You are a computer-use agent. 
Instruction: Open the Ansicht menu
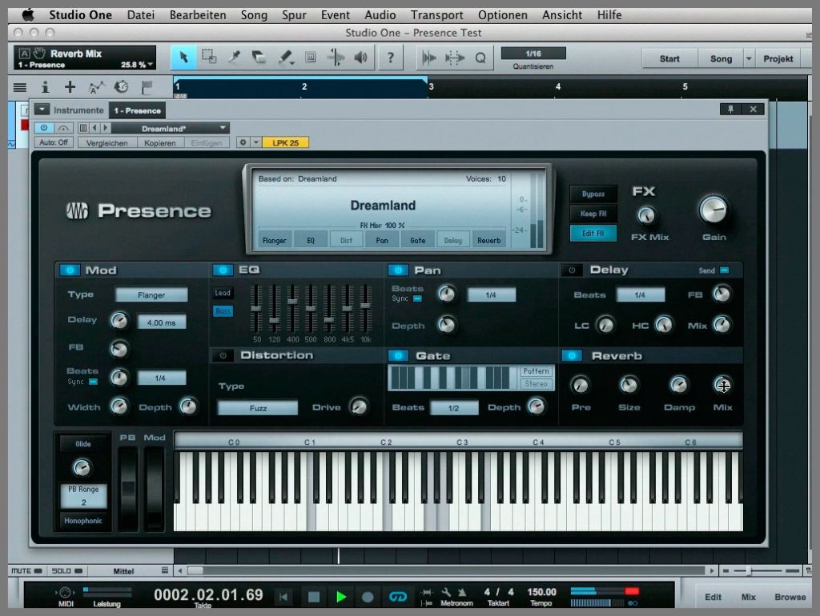[x=562, y=14]
